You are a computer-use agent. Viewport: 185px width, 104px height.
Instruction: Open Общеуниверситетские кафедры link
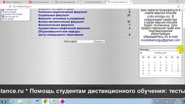tap(59, 31)
